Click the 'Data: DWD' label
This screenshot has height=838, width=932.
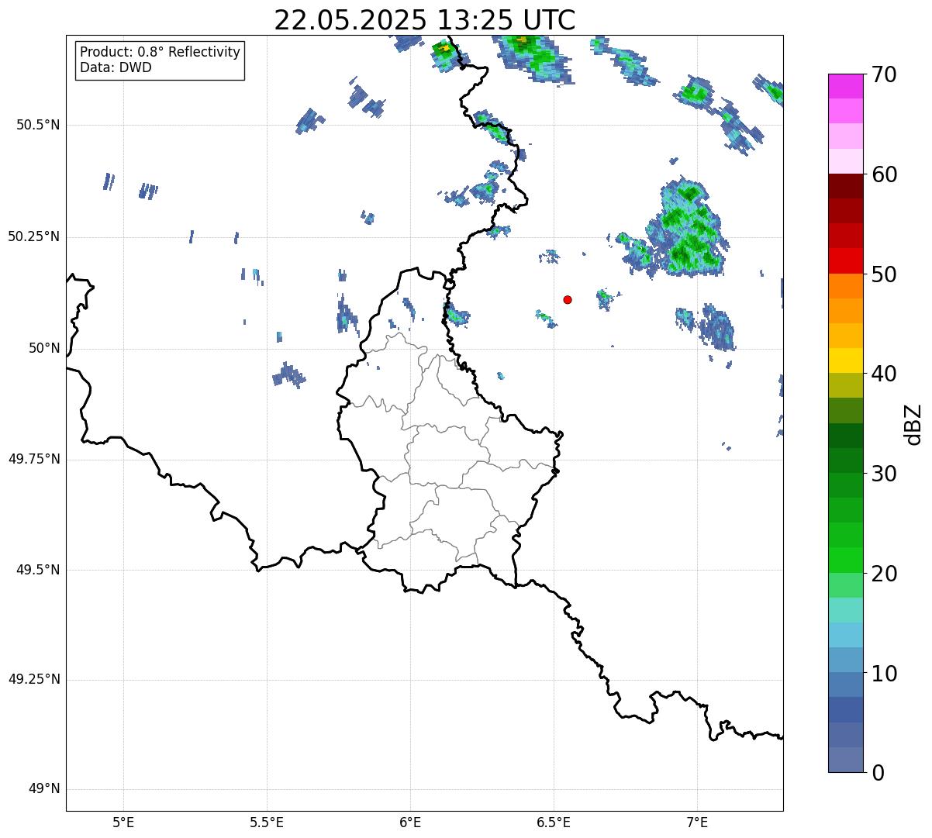pos(116,67)
